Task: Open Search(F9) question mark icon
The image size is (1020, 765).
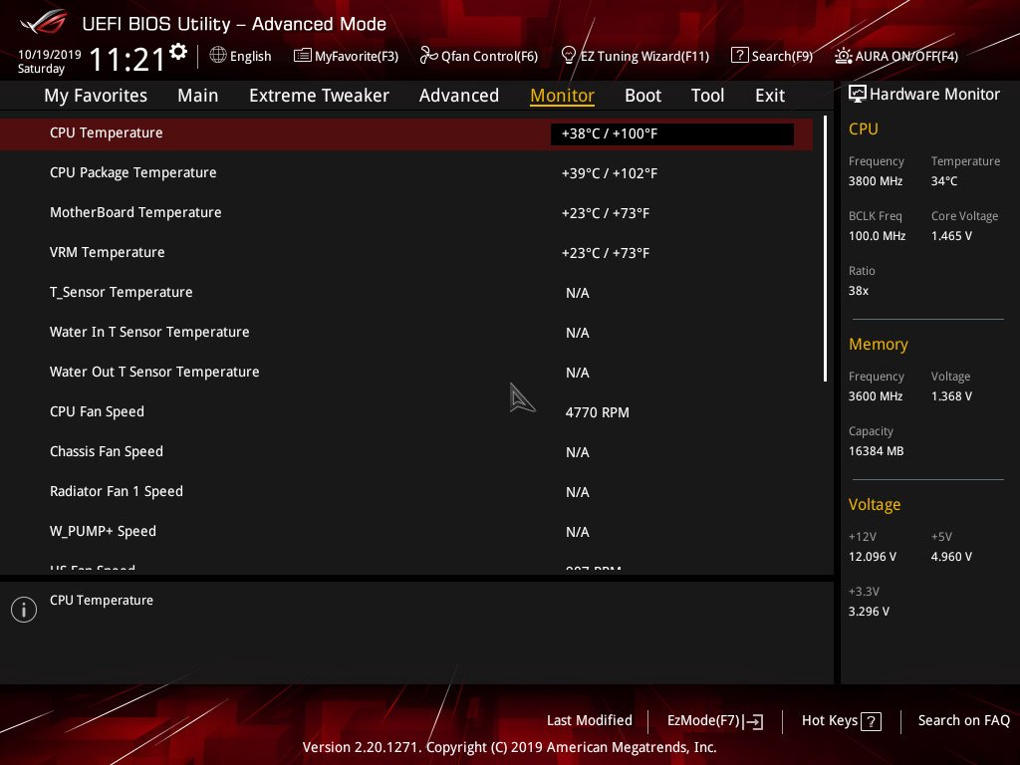Action: point(739,56)
